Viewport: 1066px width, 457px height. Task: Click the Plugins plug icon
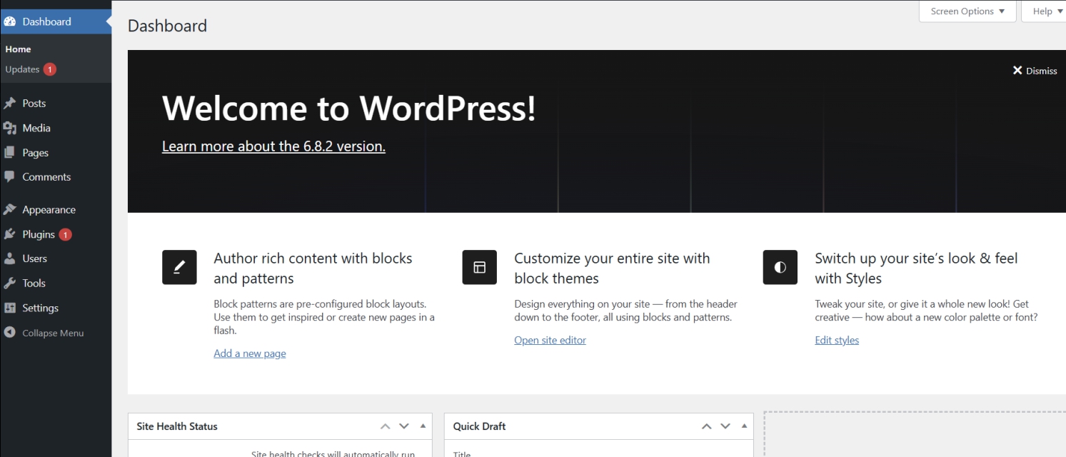[x=10, y=234]
